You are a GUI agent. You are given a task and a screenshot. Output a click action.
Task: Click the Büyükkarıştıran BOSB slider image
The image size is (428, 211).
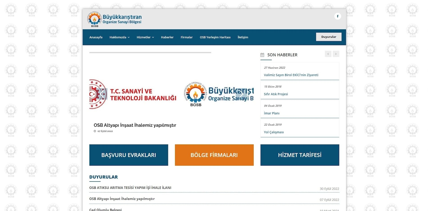click(219, 94)
